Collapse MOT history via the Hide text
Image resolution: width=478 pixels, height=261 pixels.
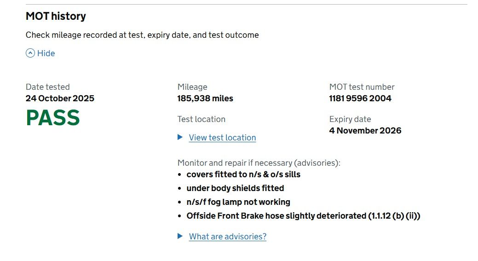(46, 53)
